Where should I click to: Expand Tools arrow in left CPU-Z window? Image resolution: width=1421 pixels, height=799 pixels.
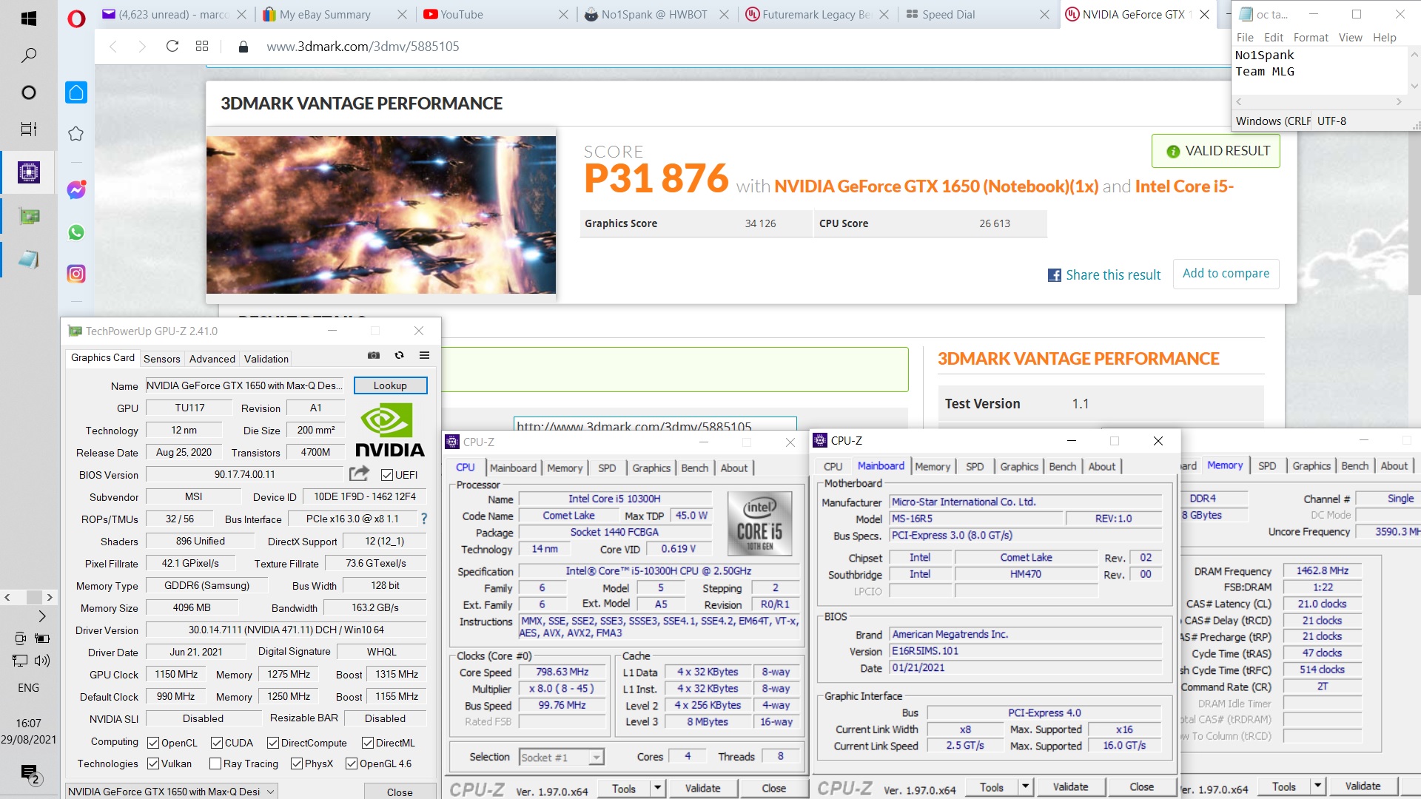click(657, 788)
